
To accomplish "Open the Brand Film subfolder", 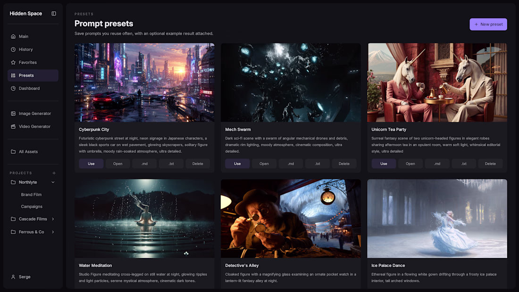I will pos(31,195).
